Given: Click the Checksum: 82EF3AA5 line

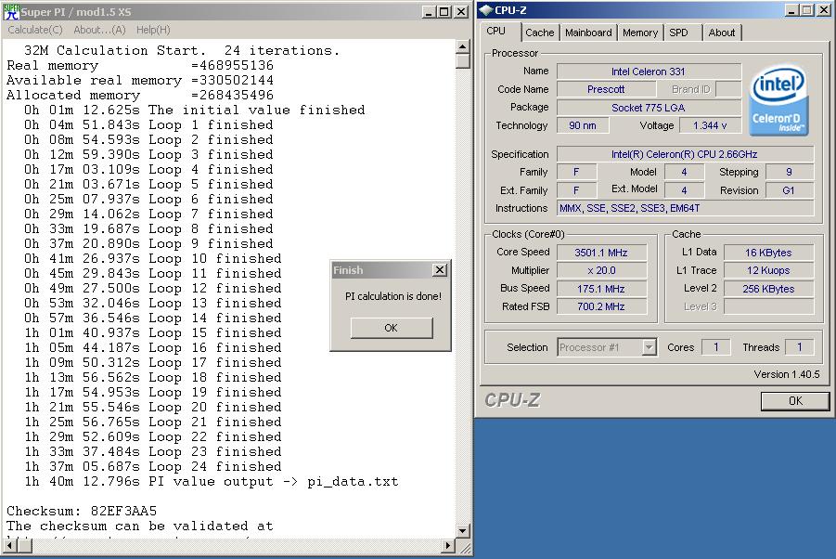Looking at the screenshot, I should point(82,511).
